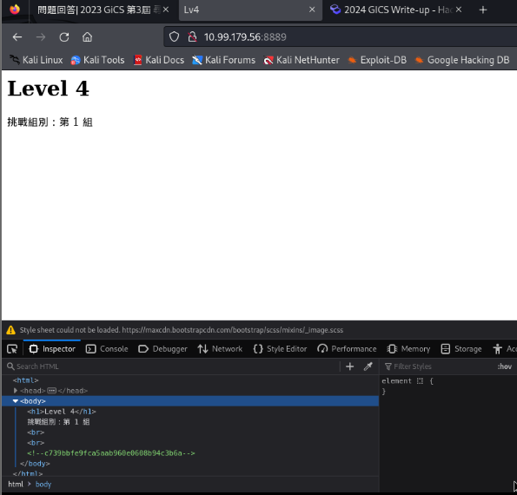
Task: Open the Exploit-DB bookmark
Action: tap(377, 60)
